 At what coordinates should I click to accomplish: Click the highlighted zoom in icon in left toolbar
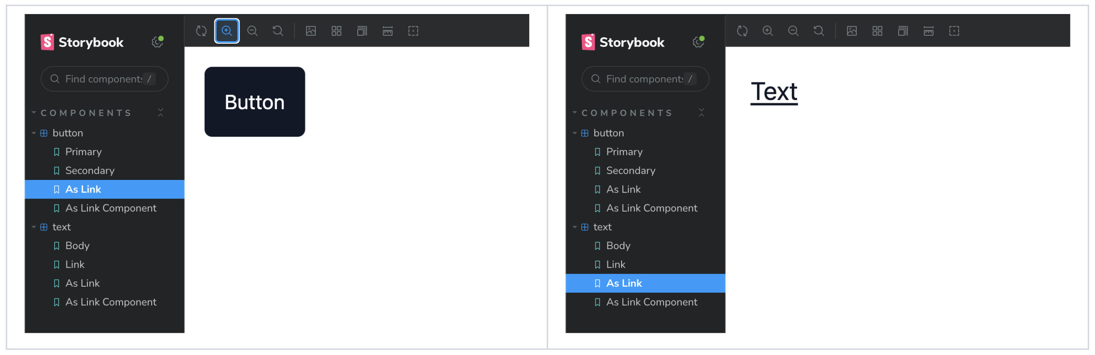coord(227,31)
